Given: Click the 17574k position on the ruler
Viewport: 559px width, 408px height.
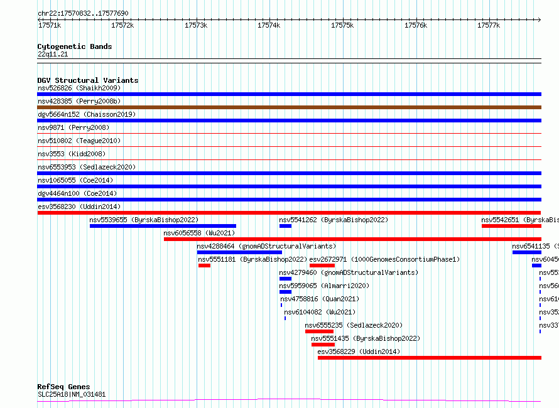Looking at the screenshot, I should tap(269, 25).
